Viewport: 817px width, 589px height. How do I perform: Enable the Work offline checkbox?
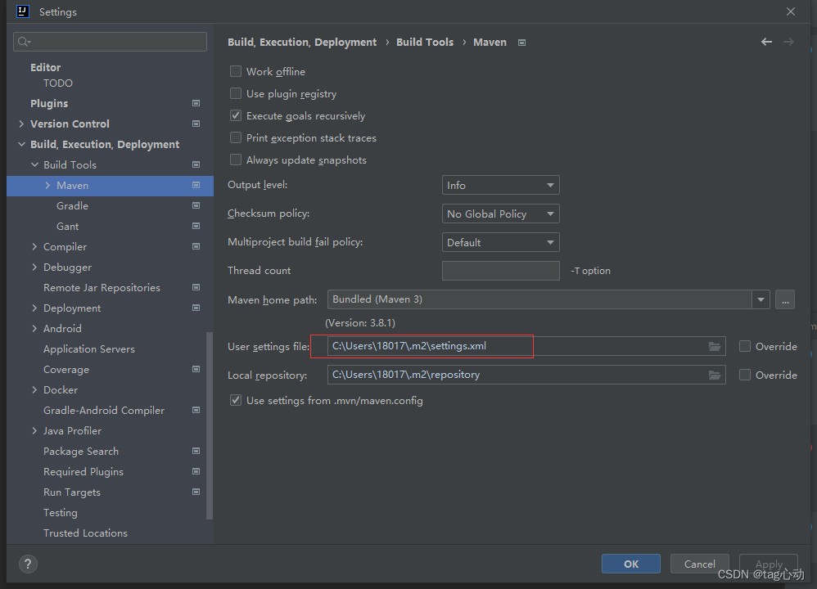click(x=236, y=71)
